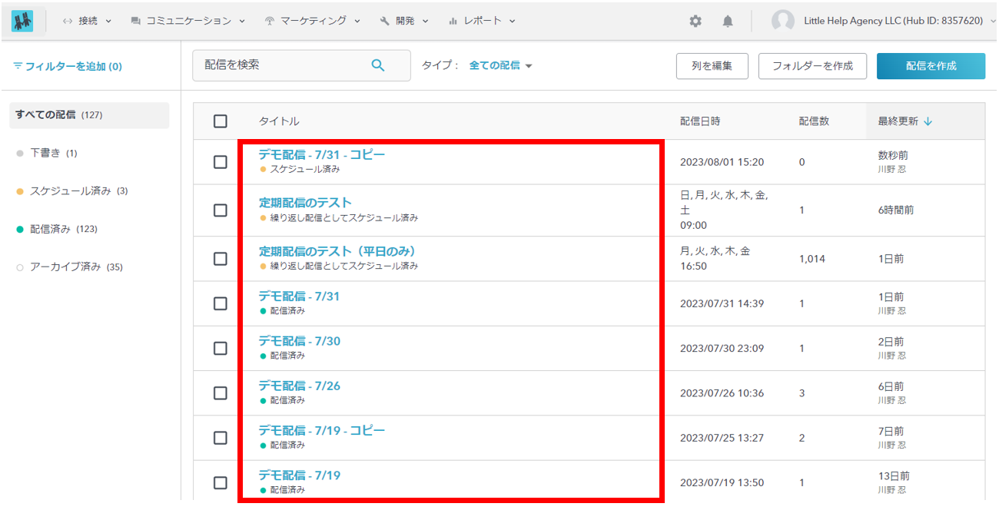Open the コミュニケーション menu
Image resolution: width=999 pixels, height=510 pixels.
tap(188, 22)
